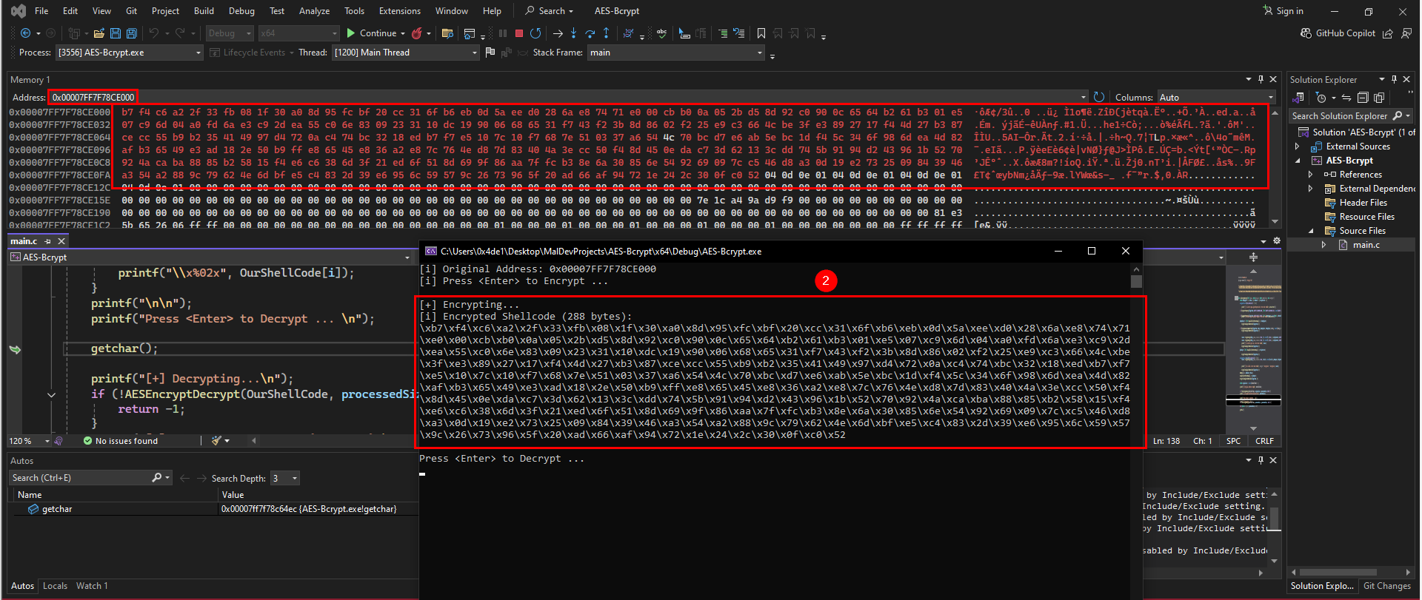Open file using the toolbar folder icon
1422x600 pixels.
98,33
